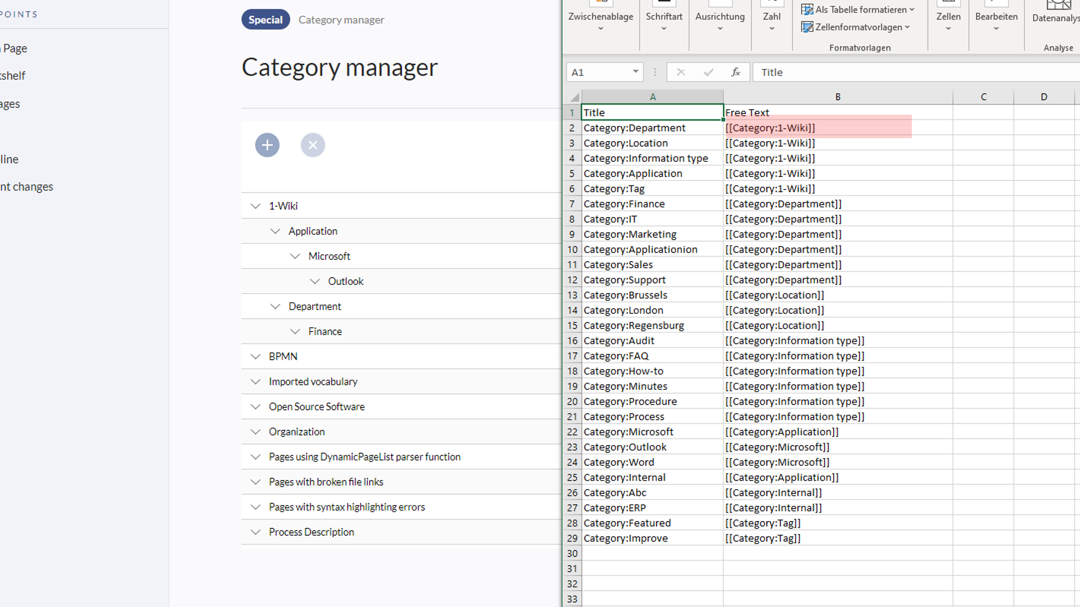Click cell Category:ERP

652,508
